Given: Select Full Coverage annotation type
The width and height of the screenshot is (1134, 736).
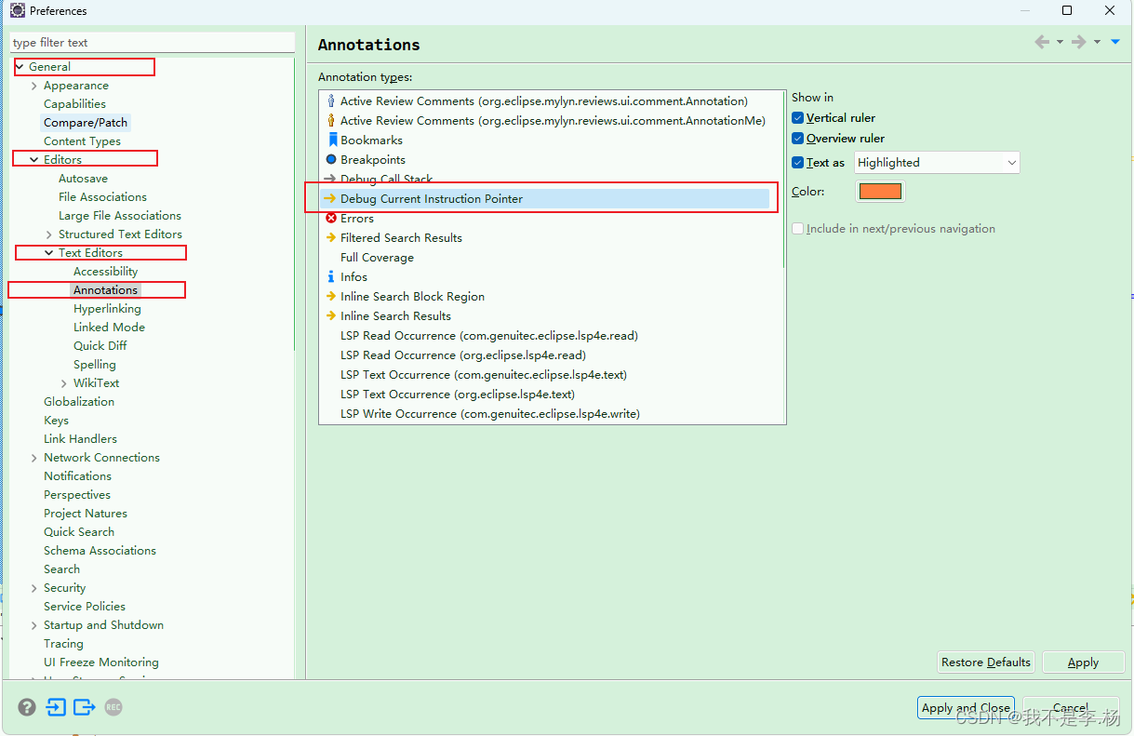Looking at the screenshot, I should [377, 257].
